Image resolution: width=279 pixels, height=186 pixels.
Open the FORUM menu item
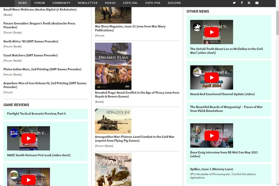(x=39, y=3)
